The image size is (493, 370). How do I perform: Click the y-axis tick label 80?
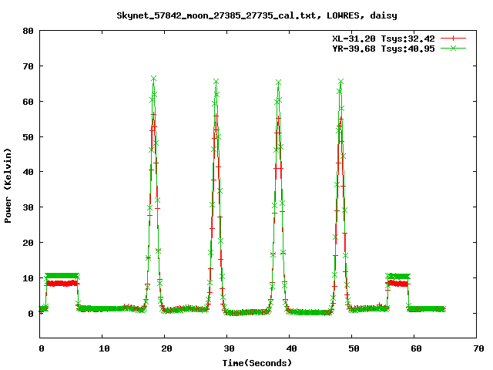tap(29, 31)
